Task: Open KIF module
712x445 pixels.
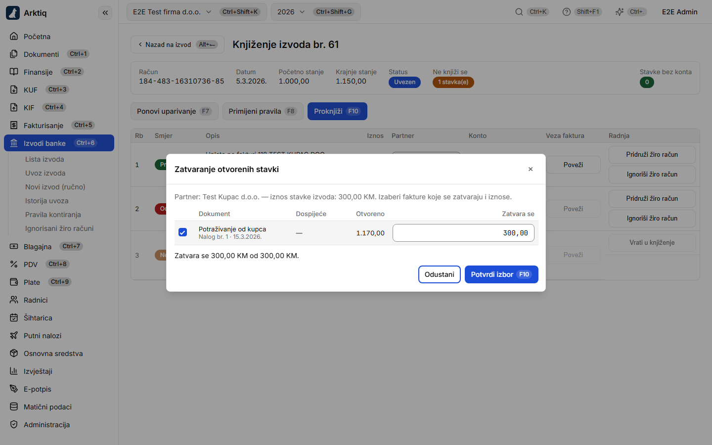Action: tap(59, 107)
